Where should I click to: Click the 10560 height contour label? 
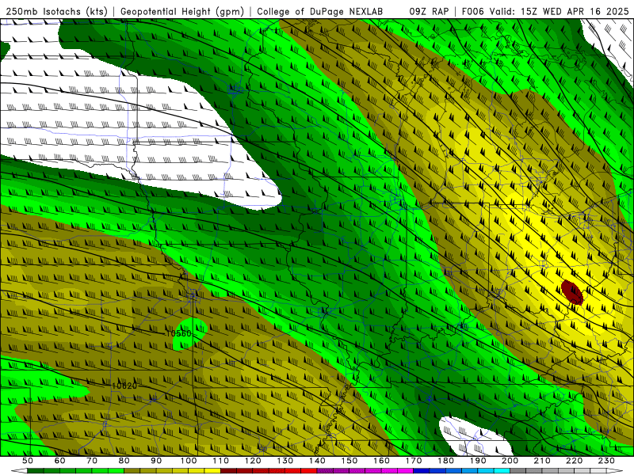pyautogui.click(x=179, y=333)
